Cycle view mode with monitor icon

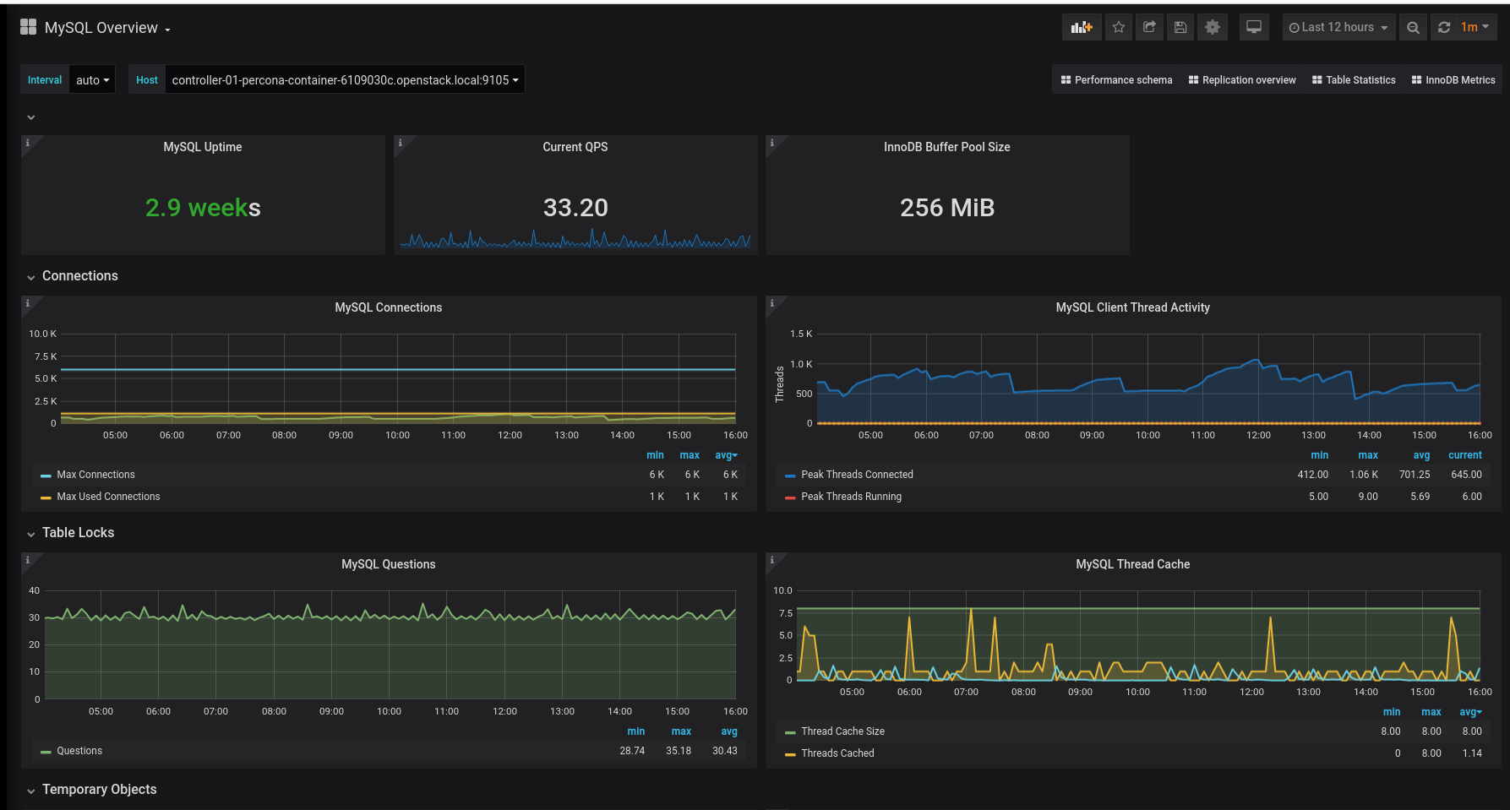pyautogui.click(x=1254, y=27)
